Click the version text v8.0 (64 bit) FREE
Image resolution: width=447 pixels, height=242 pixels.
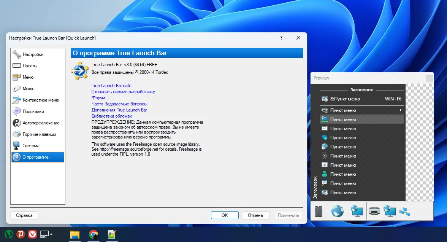coord(141,65)
